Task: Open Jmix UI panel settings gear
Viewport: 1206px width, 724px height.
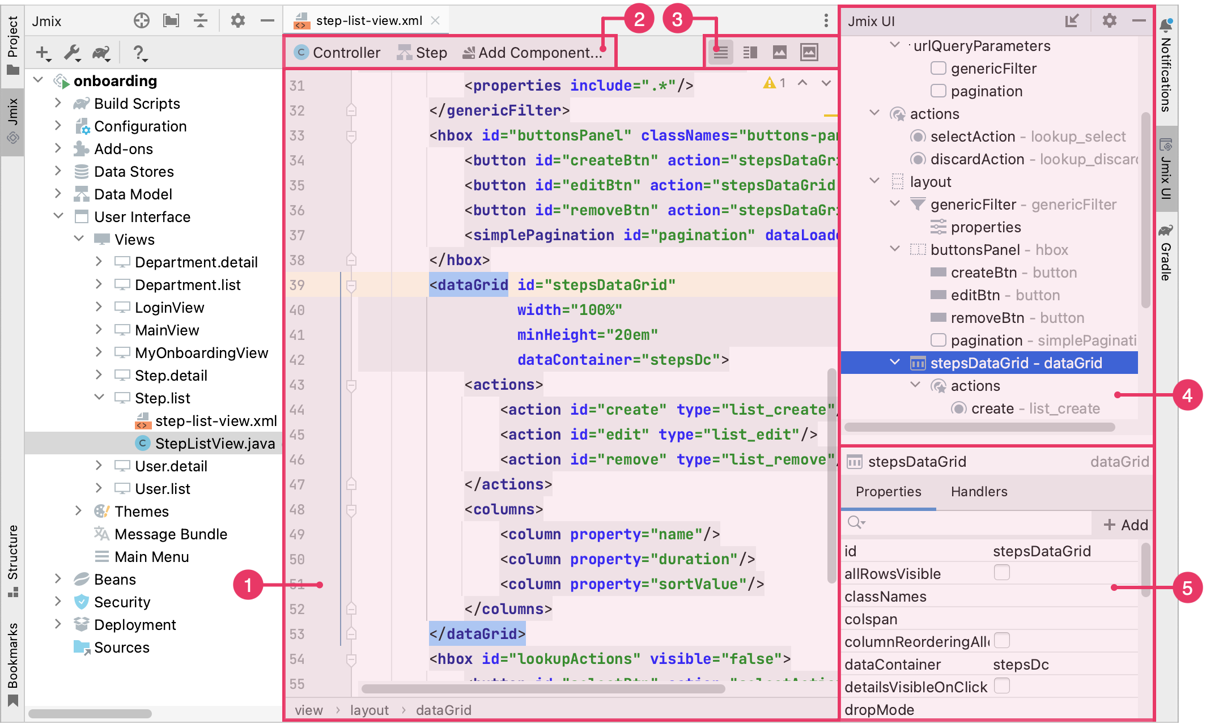Action: pyautogui.click(x=1109, y=21)
